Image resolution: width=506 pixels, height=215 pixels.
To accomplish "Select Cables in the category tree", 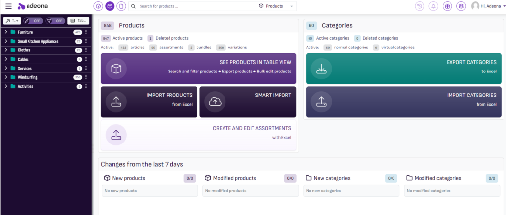I will 23,59.
